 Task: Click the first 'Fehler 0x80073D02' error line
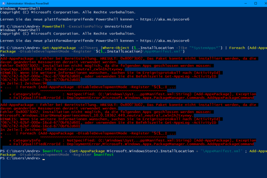pos(105,66)
